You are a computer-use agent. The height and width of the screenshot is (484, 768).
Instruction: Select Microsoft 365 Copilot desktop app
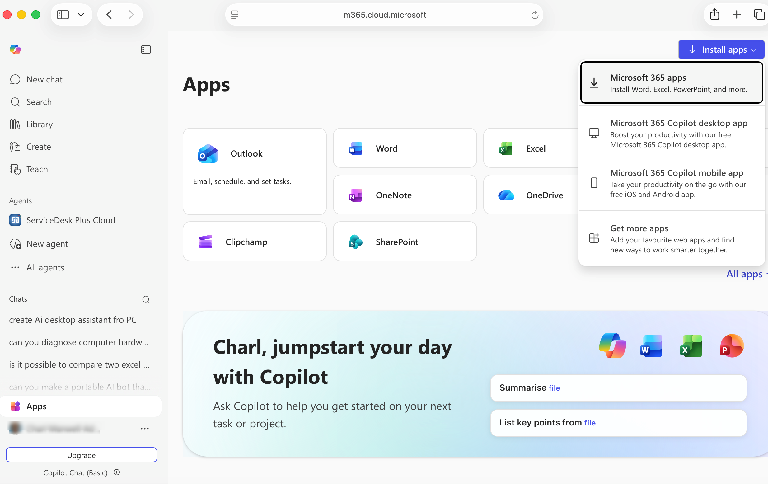pyautogui.click(x=671, y=133)
